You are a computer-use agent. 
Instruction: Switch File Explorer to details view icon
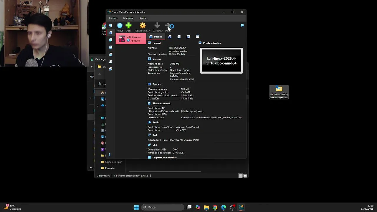241,176
